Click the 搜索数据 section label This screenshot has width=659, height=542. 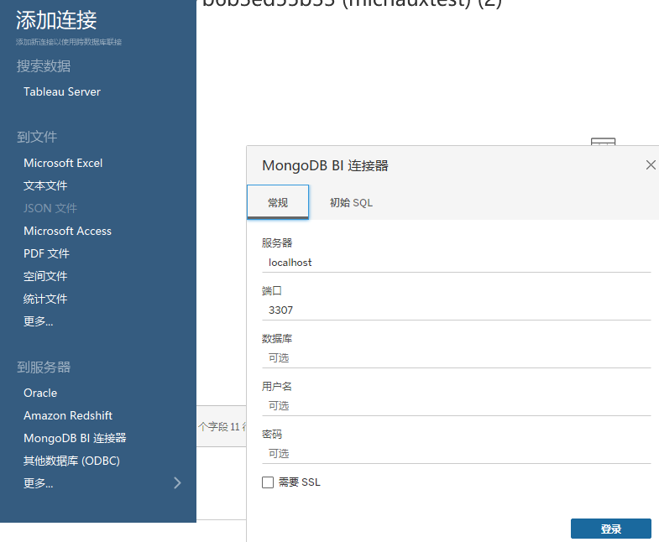tap(44, 66)
